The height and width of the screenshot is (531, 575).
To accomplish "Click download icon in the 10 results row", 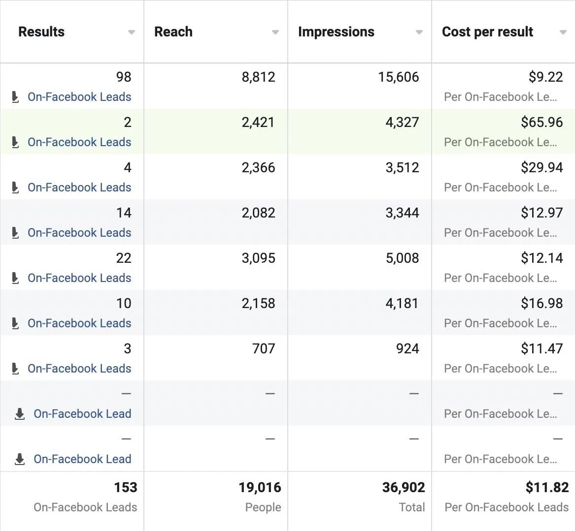I will point(15,323).
